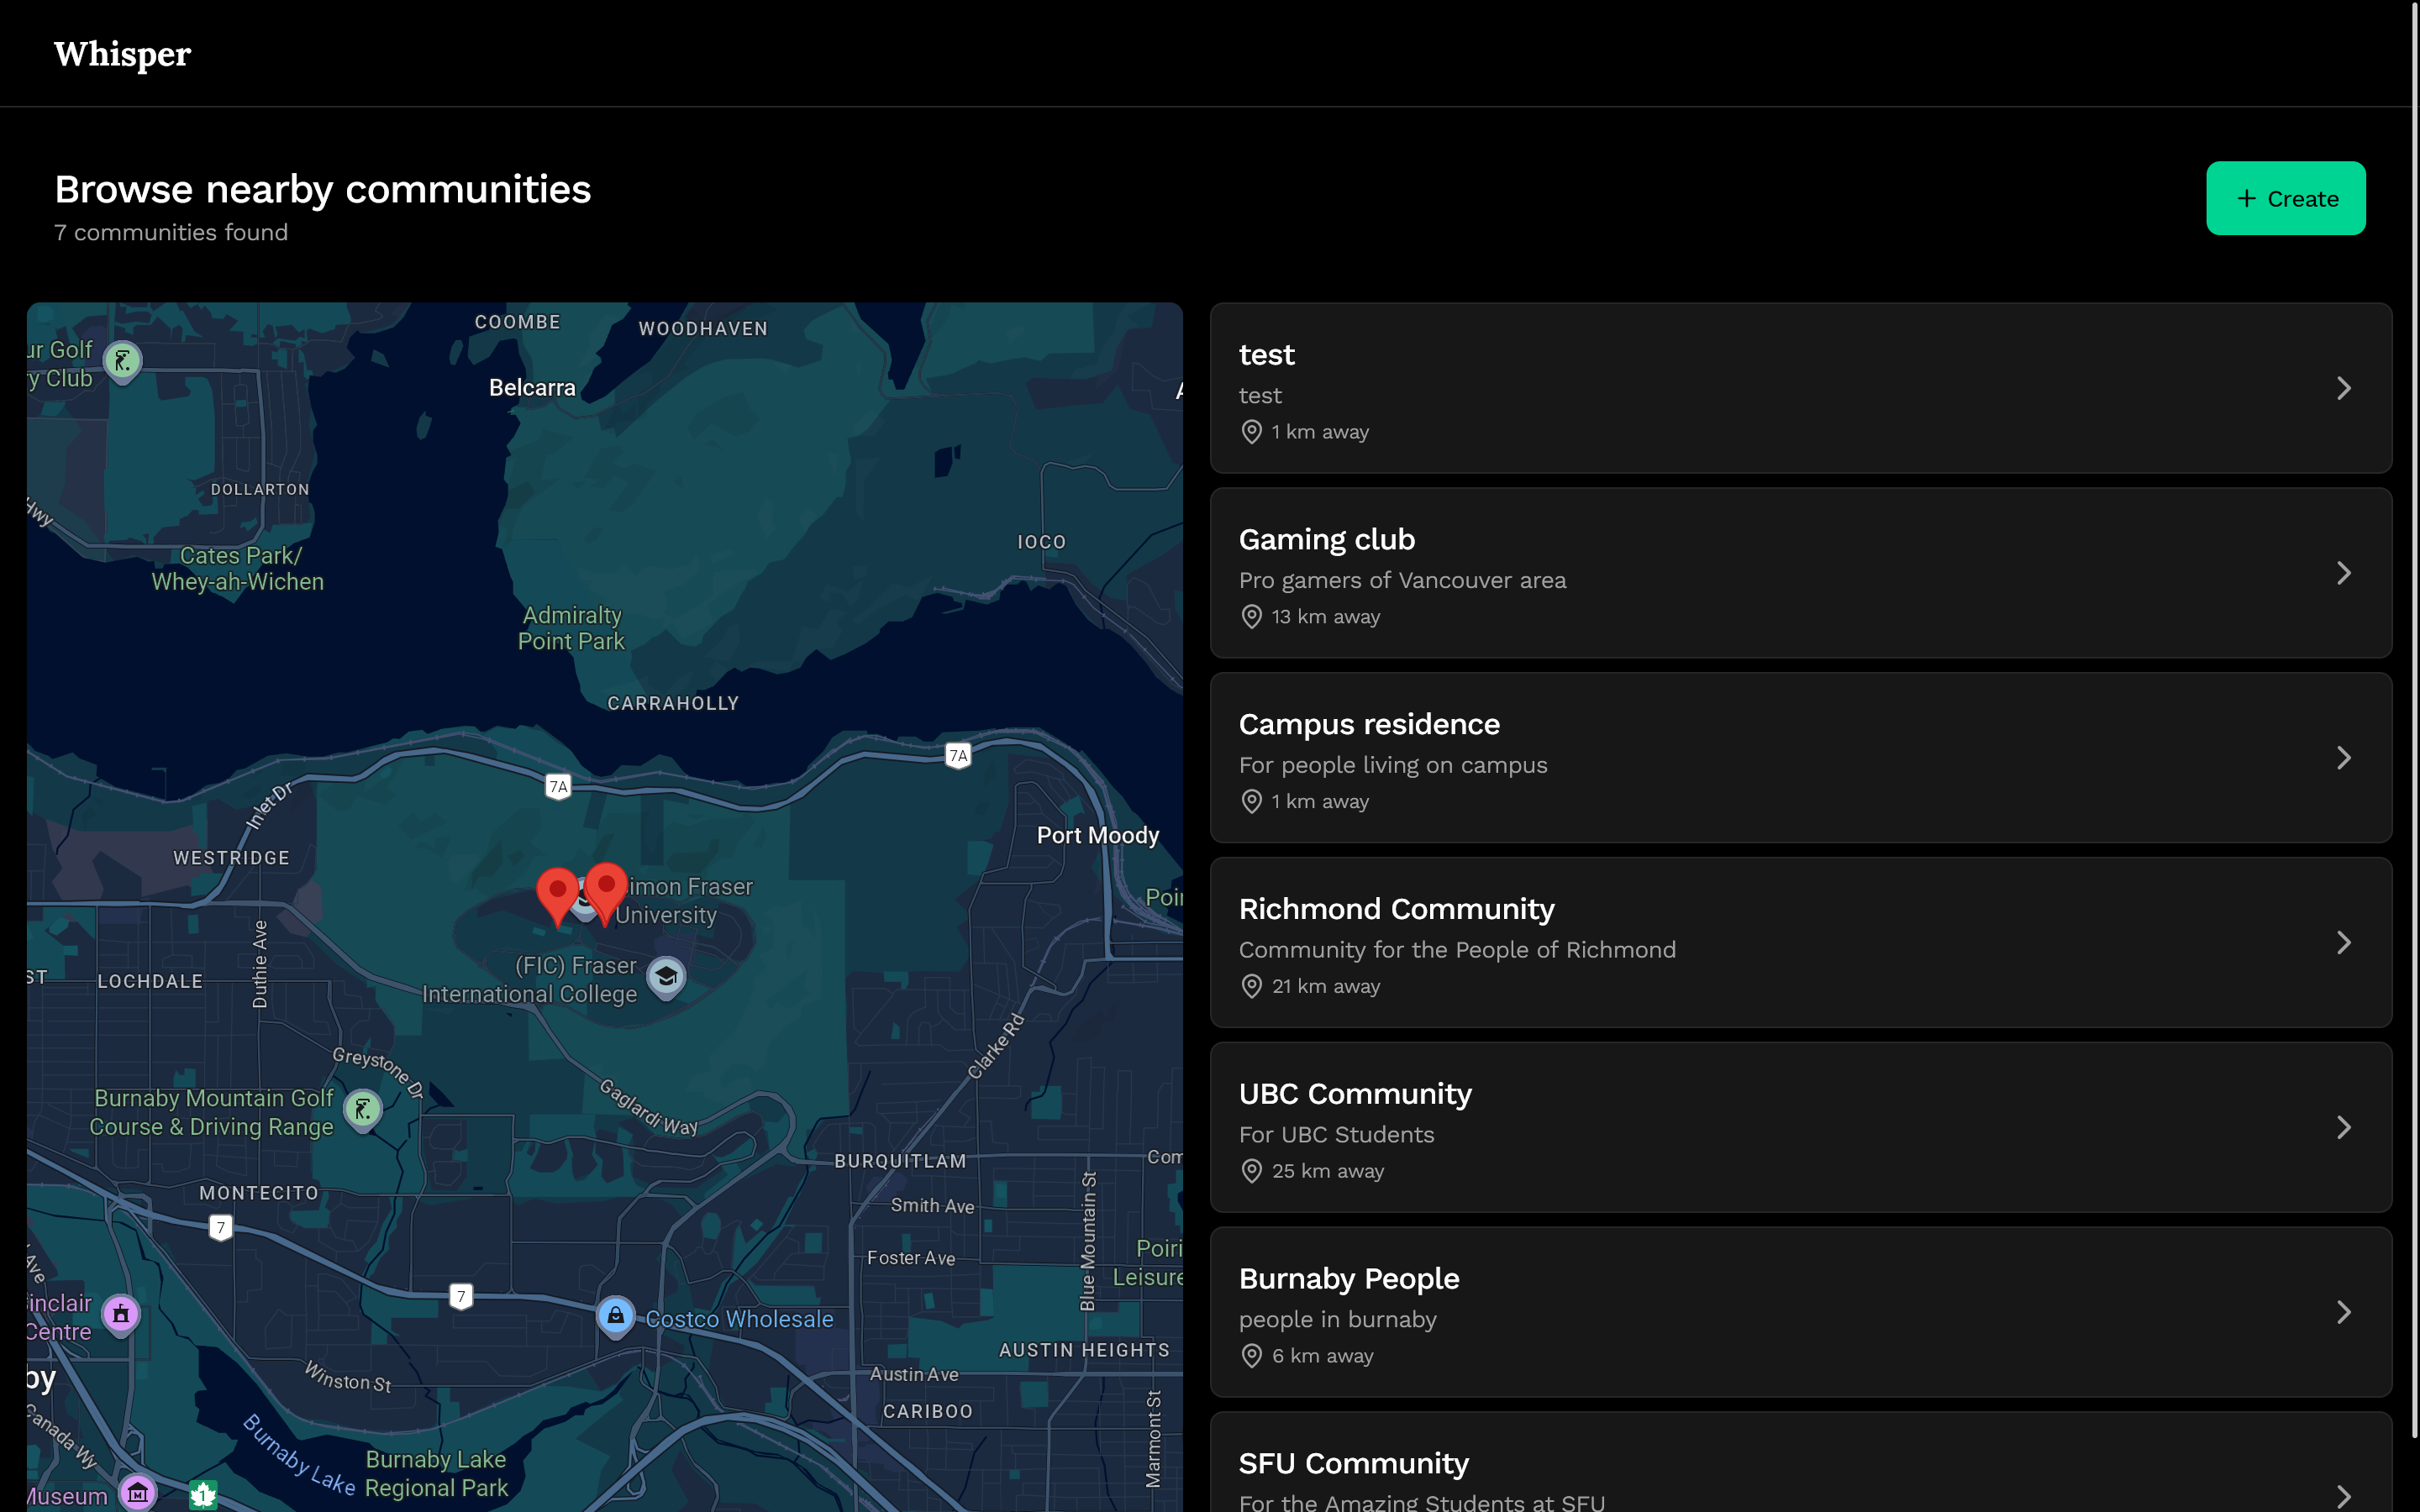
Task: Expand the Gaming club chevron arrow
Action: pos(2343,573)
